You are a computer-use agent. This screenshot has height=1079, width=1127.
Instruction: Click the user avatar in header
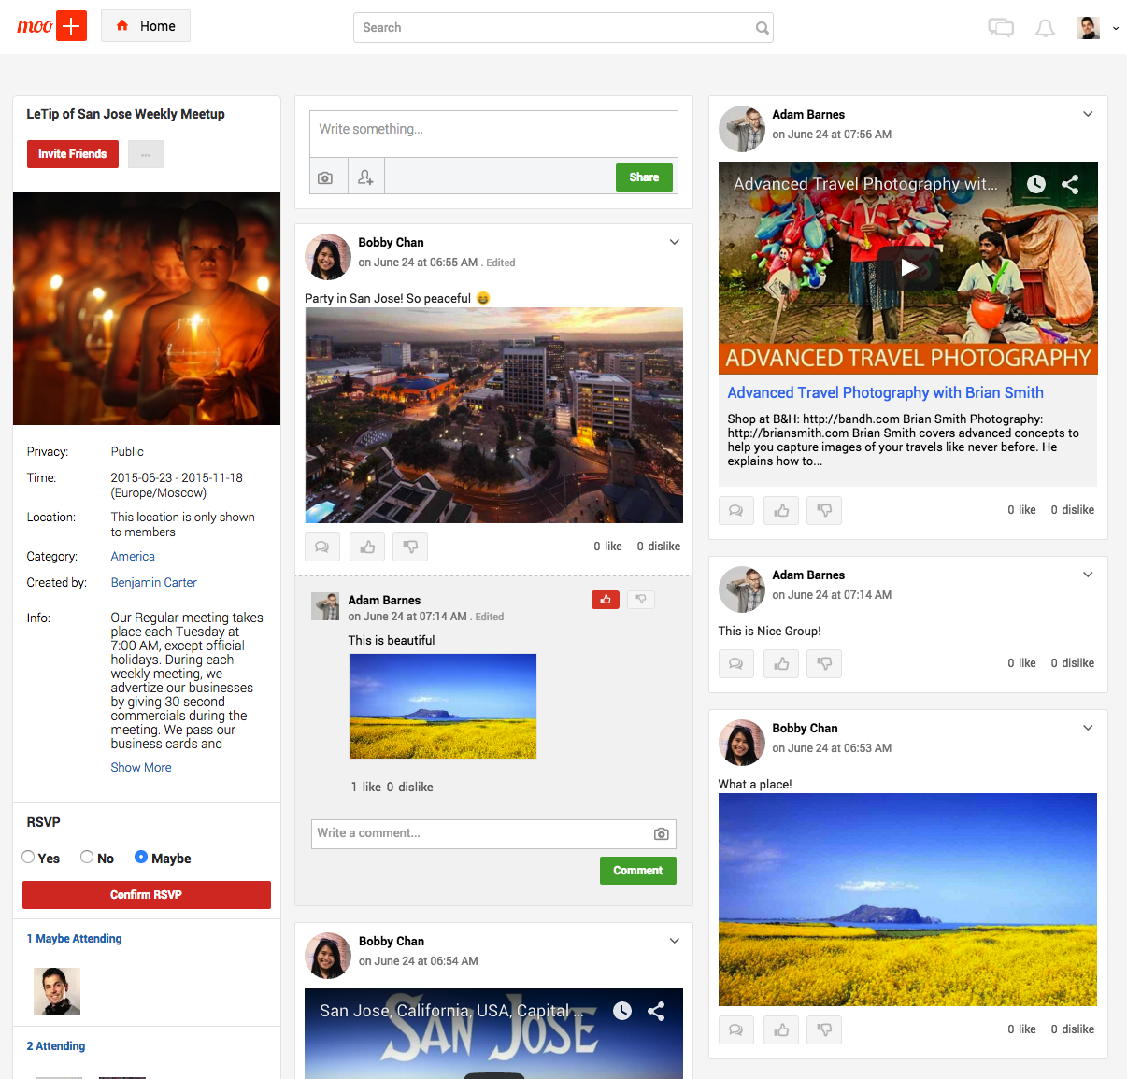point(1088,28)
